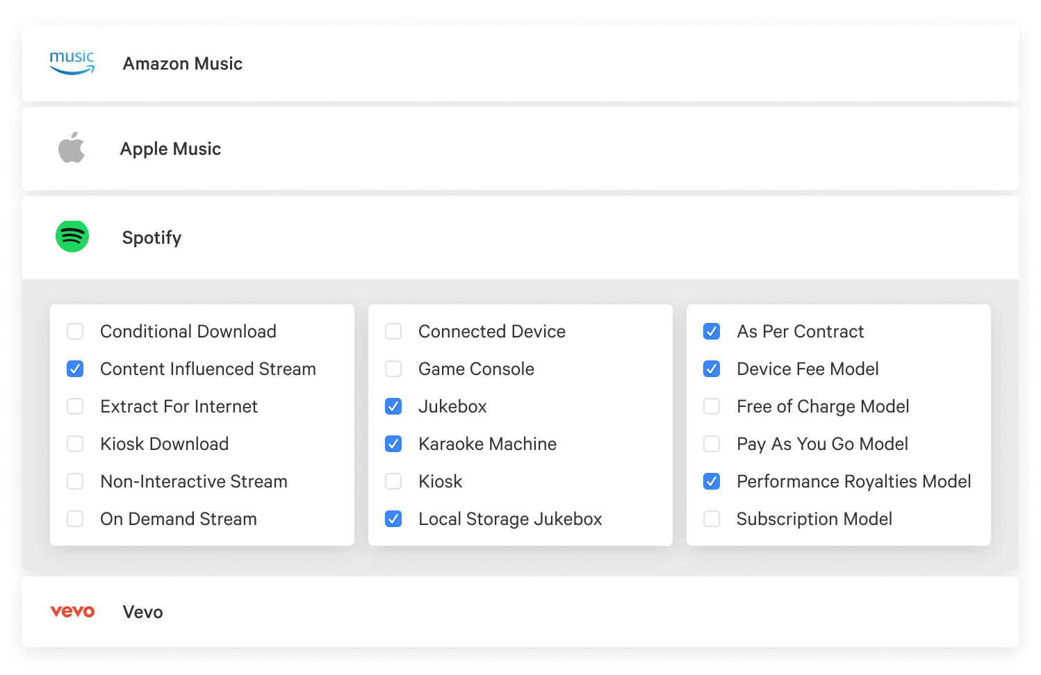Uncheck Content Influenced Stream
Screen dimensions: 1041x675
tap(75, 369)
